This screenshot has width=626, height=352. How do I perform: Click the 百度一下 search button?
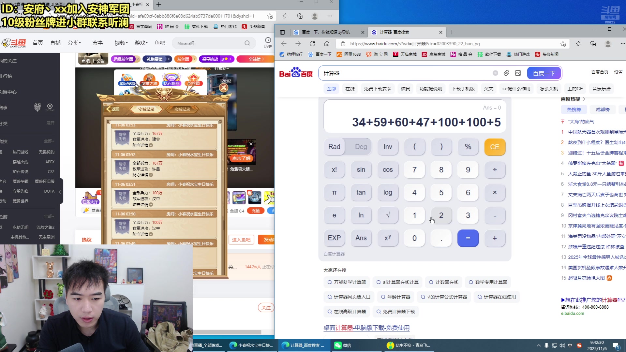544,73
